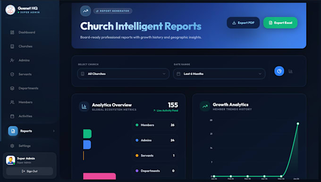Click the Admins user-check icon
This screenshot has height=182, width=321.
12,60
